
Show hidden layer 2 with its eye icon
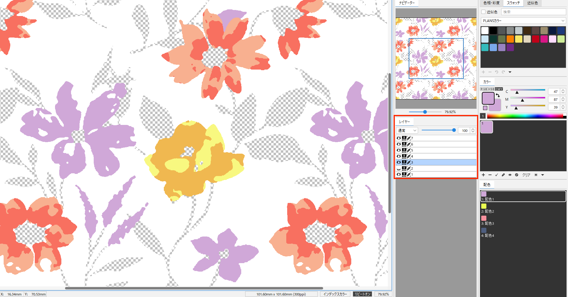point(399,168)
